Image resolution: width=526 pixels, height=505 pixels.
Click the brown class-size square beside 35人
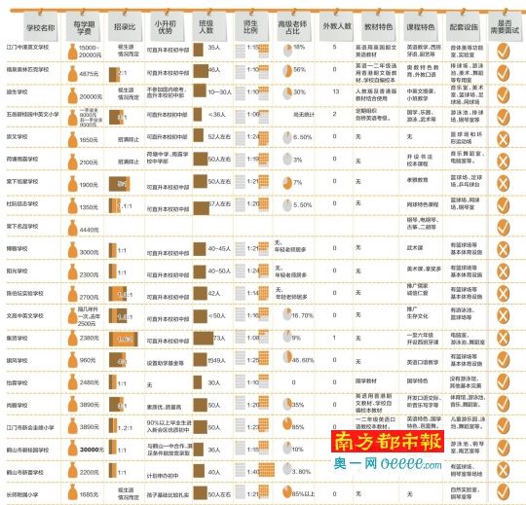(x=199, y=50)
